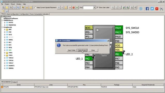Expand the USART1 peripheral node

(5, 66)
